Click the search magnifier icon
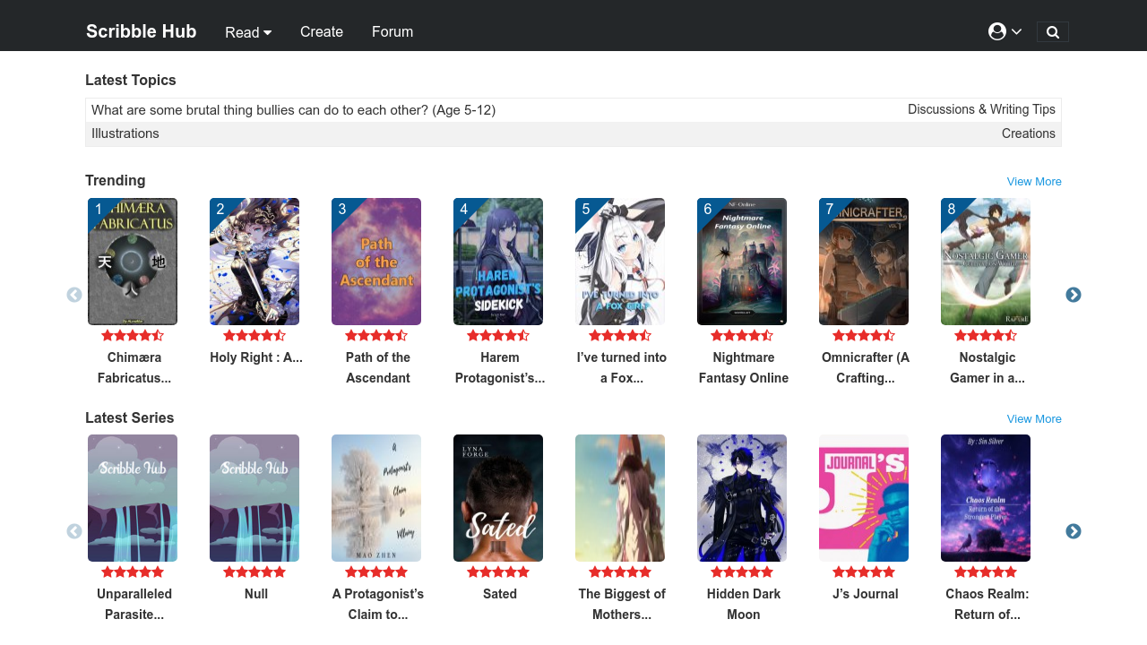Viewport: 1147px width, 645px height. [1053, 32]
